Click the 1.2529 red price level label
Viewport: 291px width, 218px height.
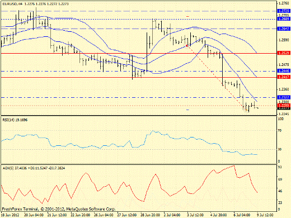coord(284,53)
